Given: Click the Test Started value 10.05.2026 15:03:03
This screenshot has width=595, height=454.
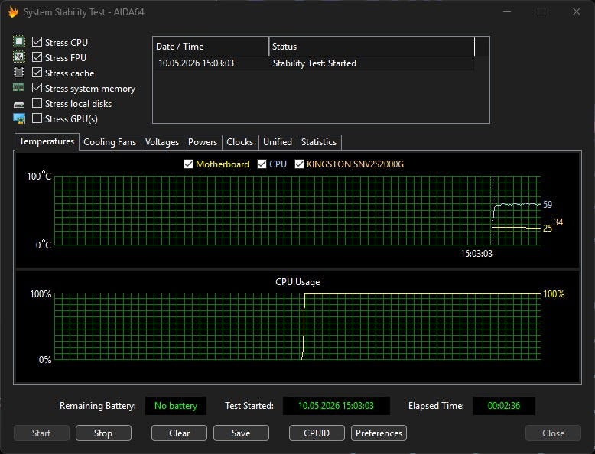Looking at the screenshot, I should tap(337, 406).
